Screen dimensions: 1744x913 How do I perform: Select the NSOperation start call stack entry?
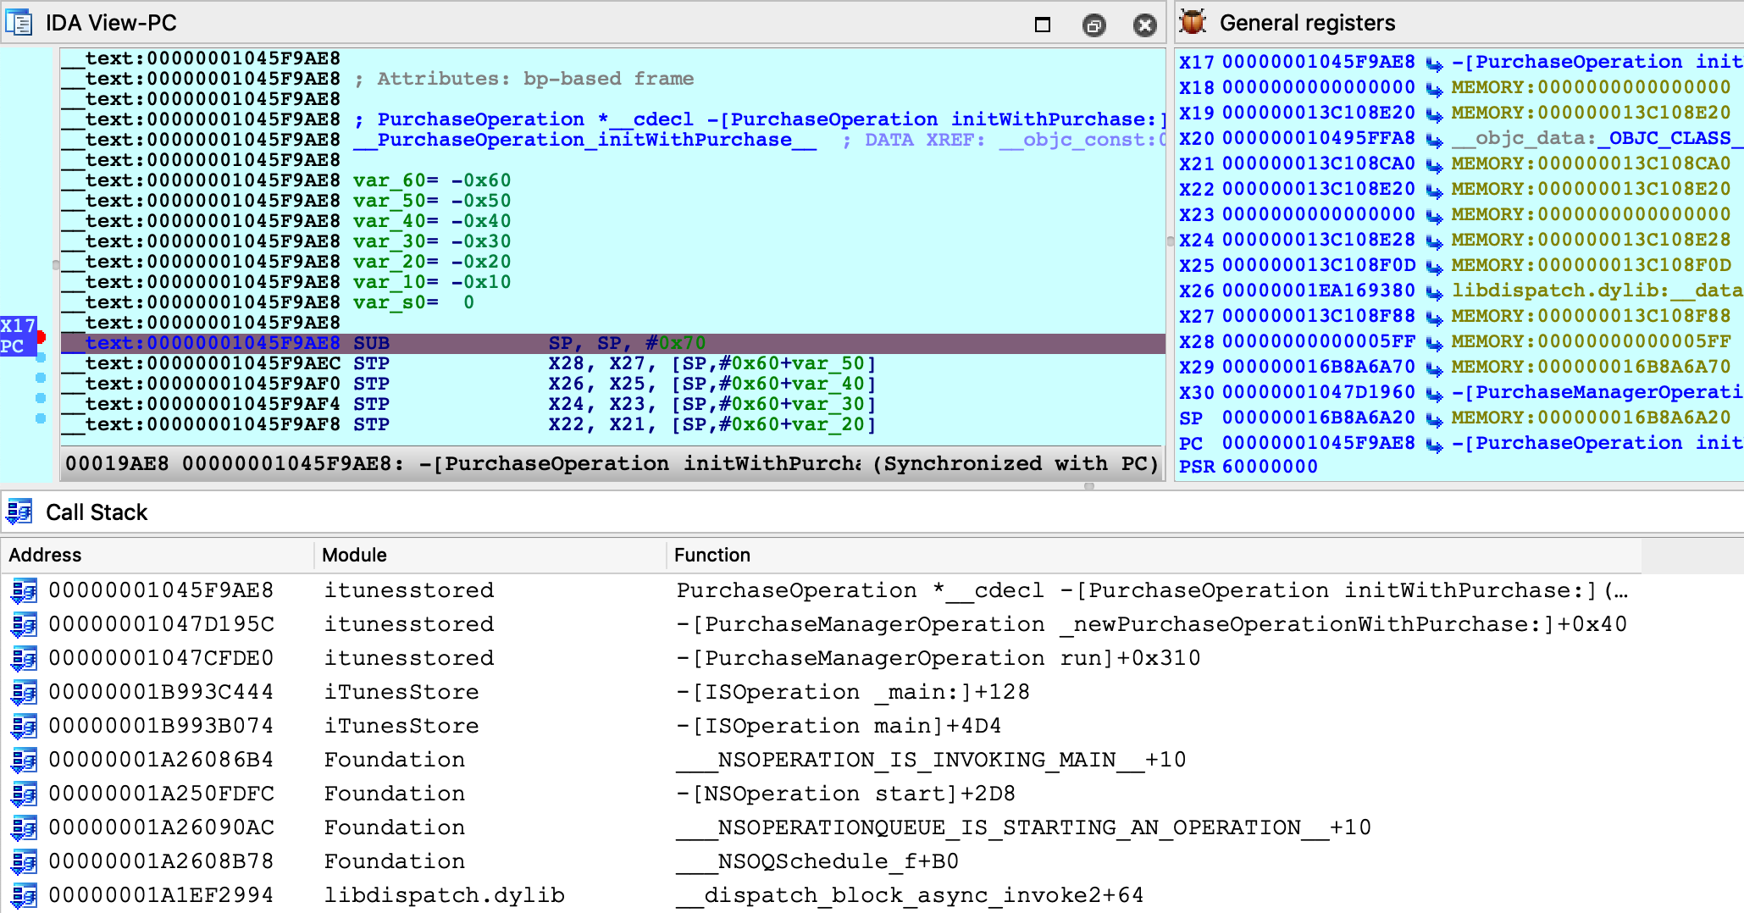(x=859, y=794)
